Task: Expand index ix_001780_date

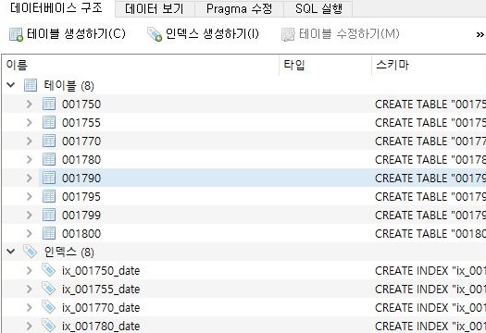Action: coord(29,326)
